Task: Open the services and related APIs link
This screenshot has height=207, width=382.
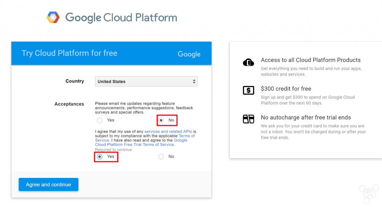Action: (168, 131)
